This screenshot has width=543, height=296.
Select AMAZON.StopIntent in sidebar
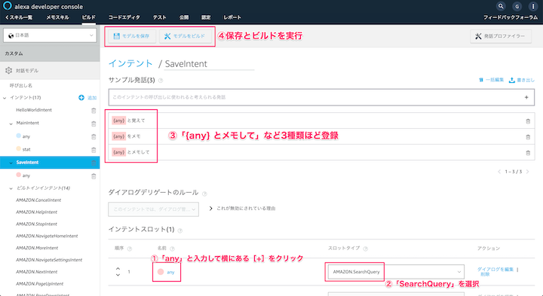tap(36, 224)
